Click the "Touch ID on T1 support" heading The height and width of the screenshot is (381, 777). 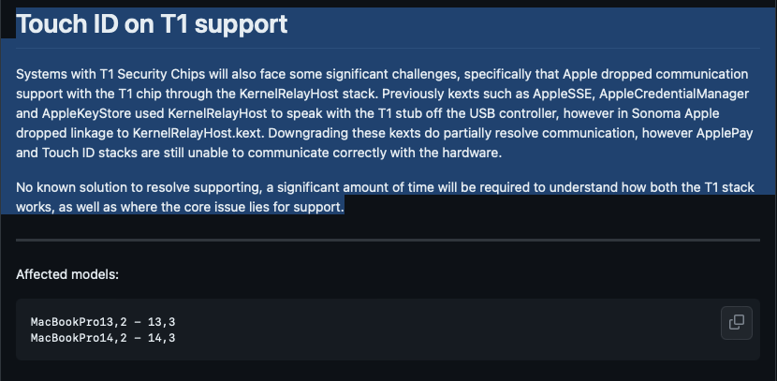coord(152,24)
